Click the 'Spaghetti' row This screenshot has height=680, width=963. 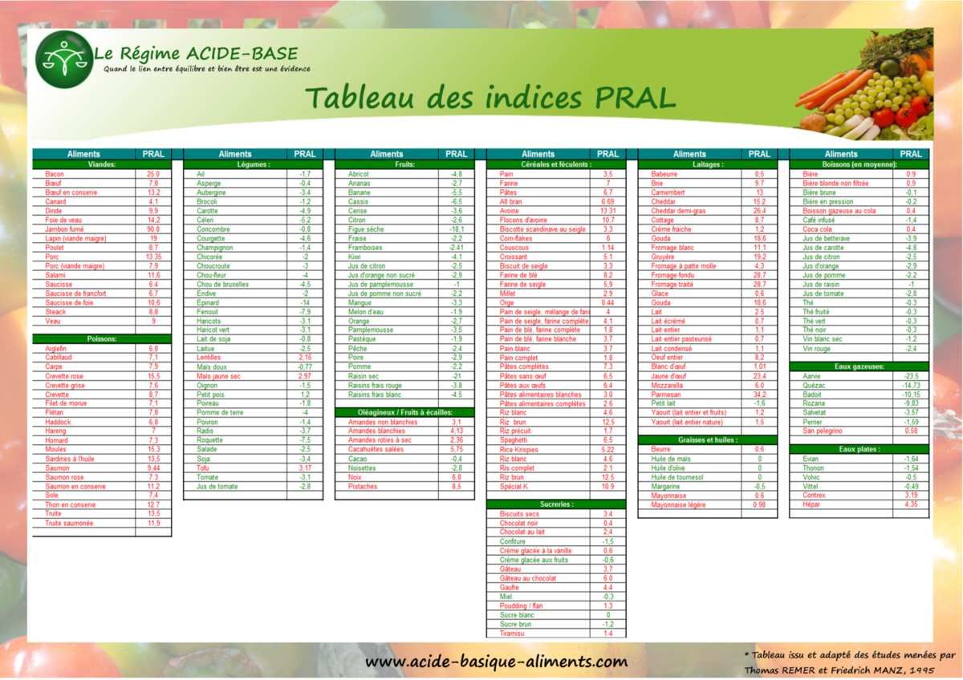click(x=556, y=440)
